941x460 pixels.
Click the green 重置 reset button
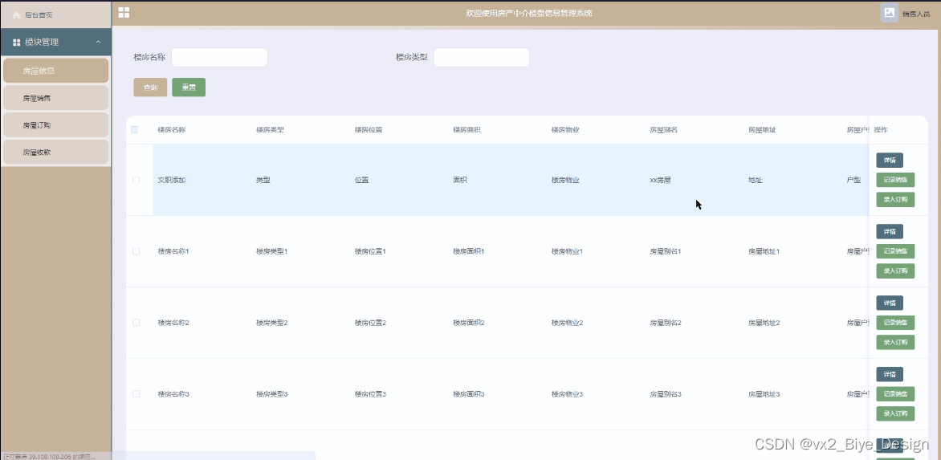[x=189, y=87]
